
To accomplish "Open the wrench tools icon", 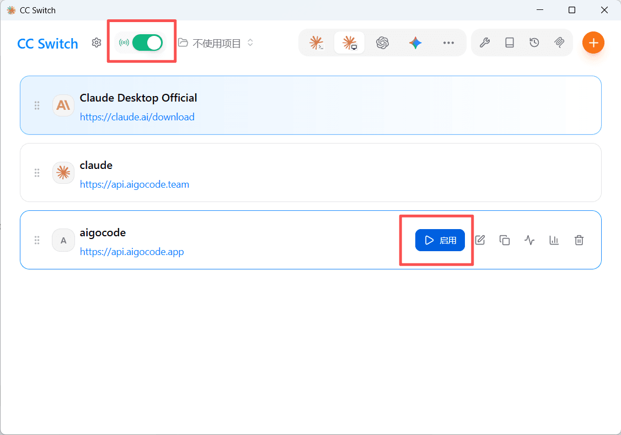I will [485, 43].
